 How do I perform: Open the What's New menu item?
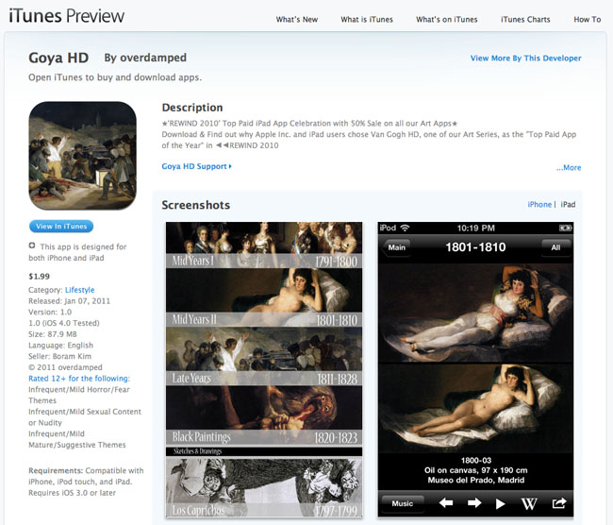point(297,19)
